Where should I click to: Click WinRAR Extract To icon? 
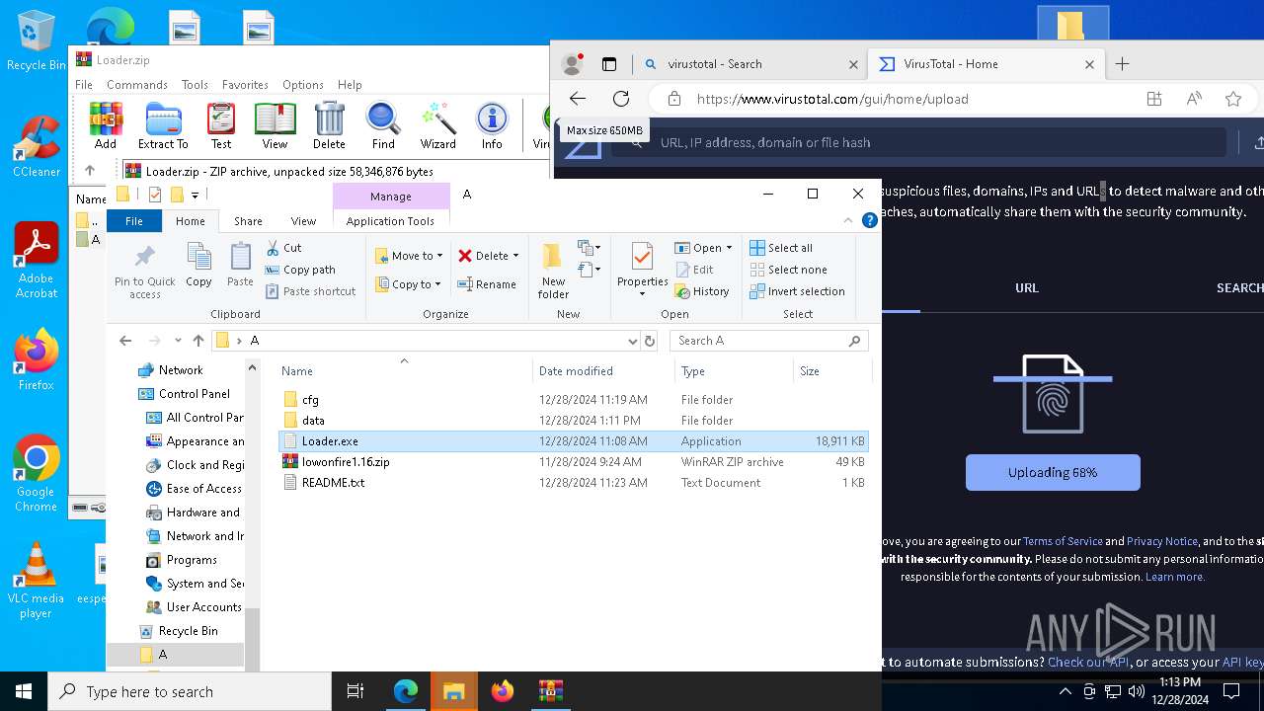[163, 125]
